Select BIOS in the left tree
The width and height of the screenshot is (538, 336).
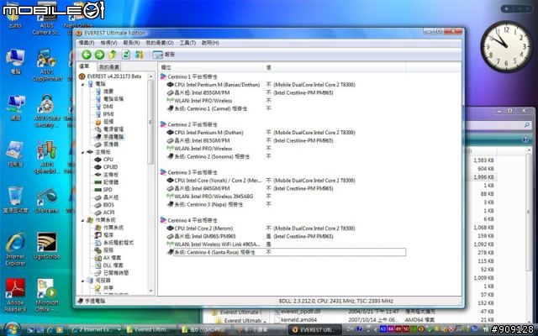click(108, 205)
